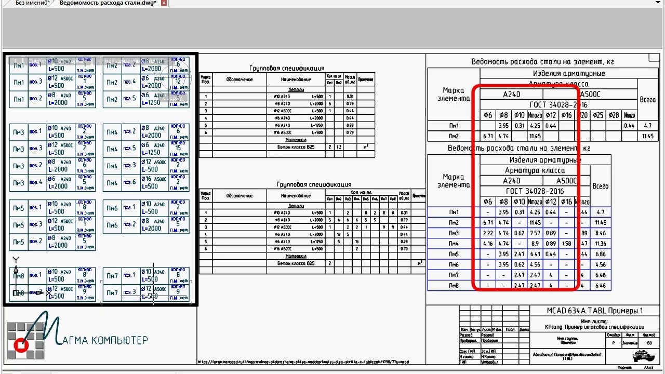Click the total value 6.86 in the Пм5 row
This screenshot has height=374, width=665.
click(601, 255)
